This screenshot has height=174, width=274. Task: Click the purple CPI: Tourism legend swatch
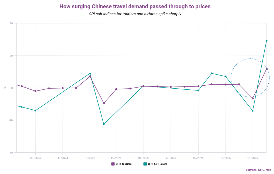coord(113,164)
